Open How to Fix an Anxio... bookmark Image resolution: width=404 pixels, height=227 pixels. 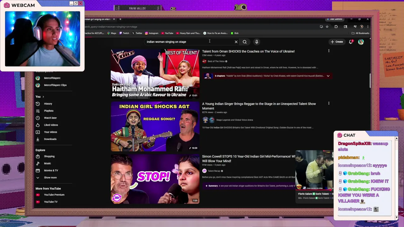coord(215,33)
